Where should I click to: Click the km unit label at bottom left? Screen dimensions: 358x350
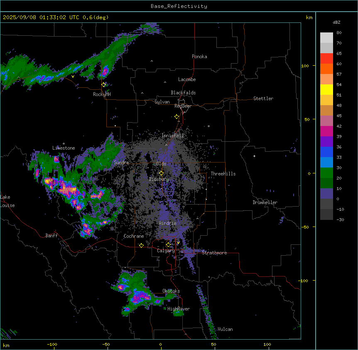pyautogui.click(x=6, y=345)
